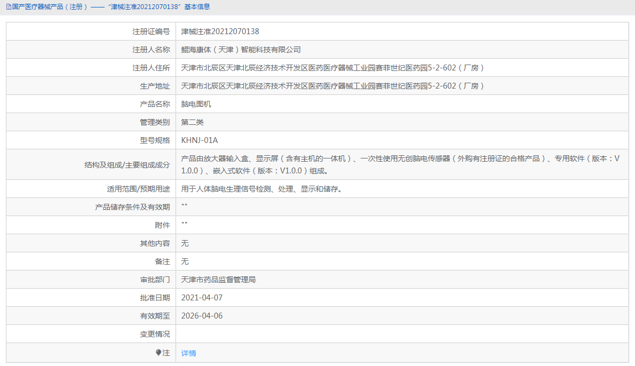This screenshot has width=635, height=366.
Task: Click the empty 变更情况 cell
Action: point(320,334)
